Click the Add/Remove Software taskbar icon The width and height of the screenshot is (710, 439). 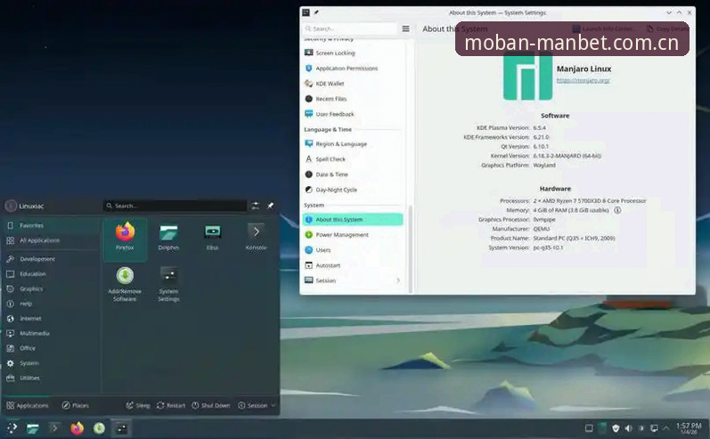point(99,427)
